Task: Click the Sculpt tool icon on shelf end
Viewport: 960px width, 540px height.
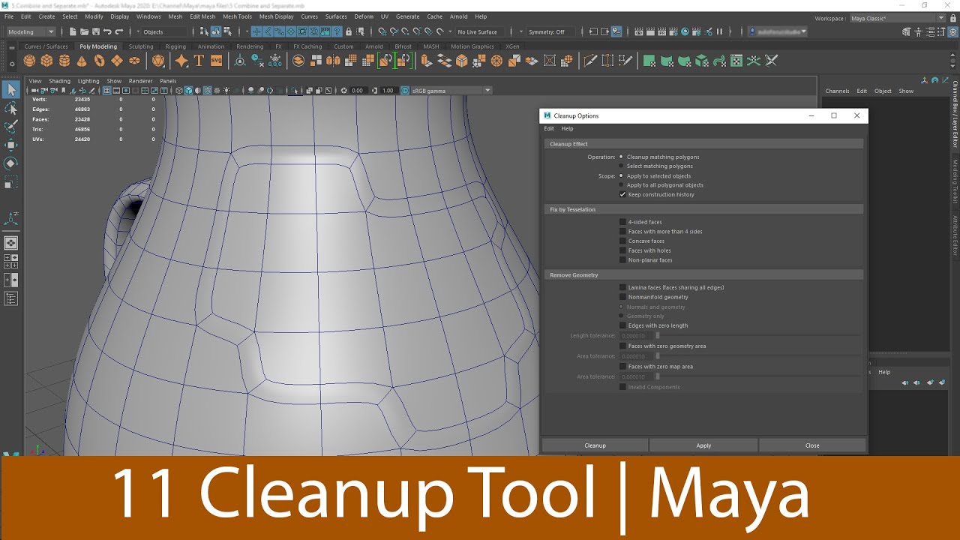Action: [771, 61]
